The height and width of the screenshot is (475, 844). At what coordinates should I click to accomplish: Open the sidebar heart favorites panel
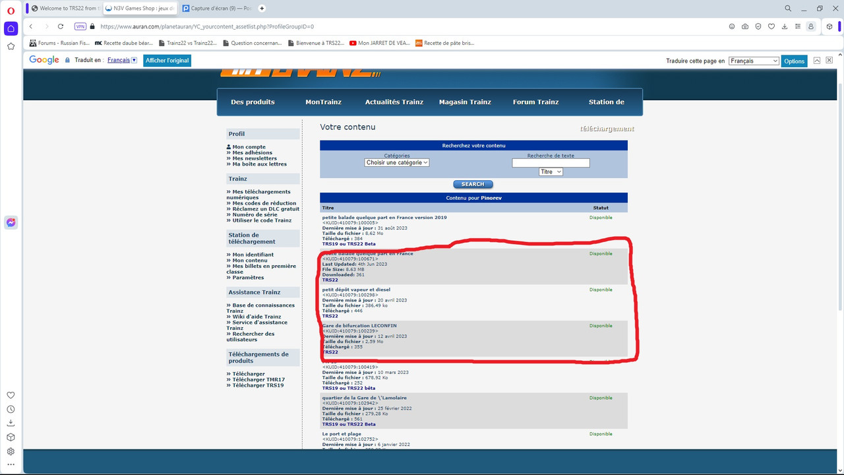(x=11, y=395)
